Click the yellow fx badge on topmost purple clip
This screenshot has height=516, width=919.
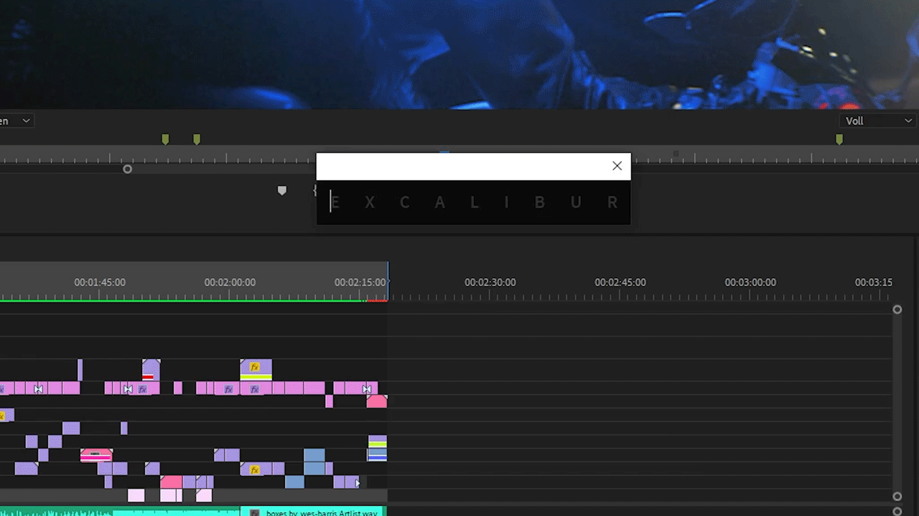[x=254, y=367]
